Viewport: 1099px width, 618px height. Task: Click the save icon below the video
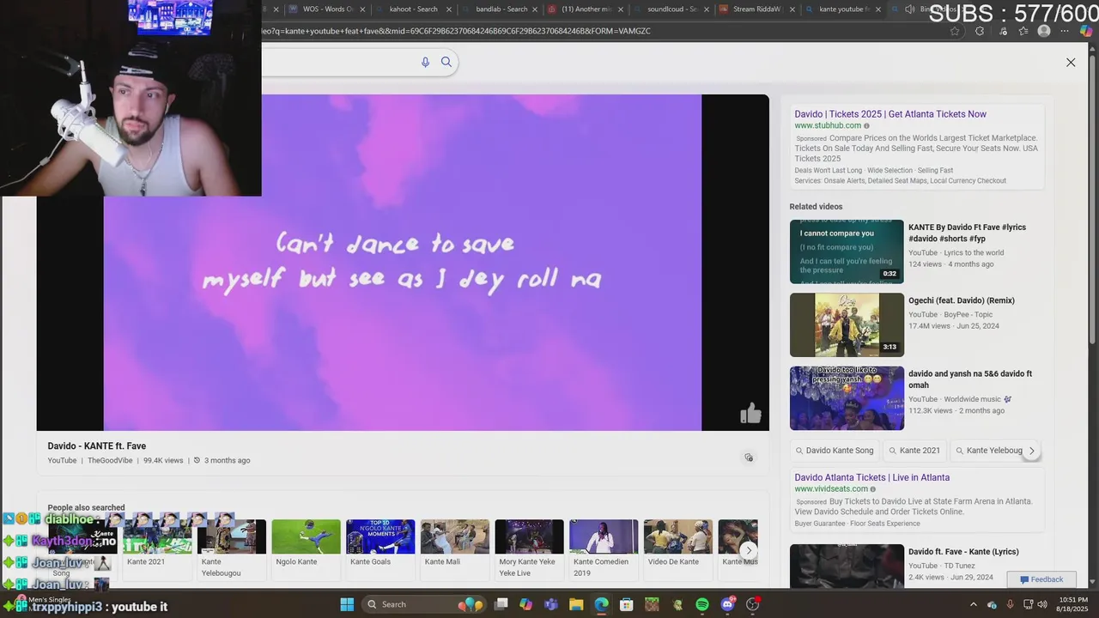tap(749, 457)
